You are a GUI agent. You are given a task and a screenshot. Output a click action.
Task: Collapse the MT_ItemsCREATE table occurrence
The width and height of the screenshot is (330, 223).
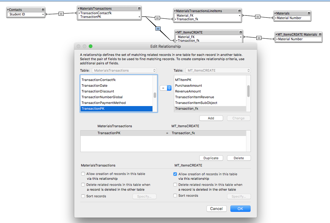(x=241, y=32)
